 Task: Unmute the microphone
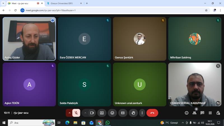(76, 113)
